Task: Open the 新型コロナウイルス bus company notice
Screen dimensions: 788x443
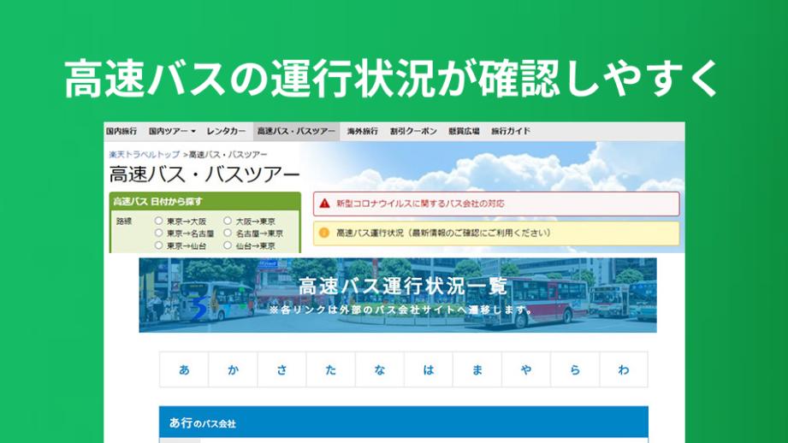Action: [x=420, y=204]
